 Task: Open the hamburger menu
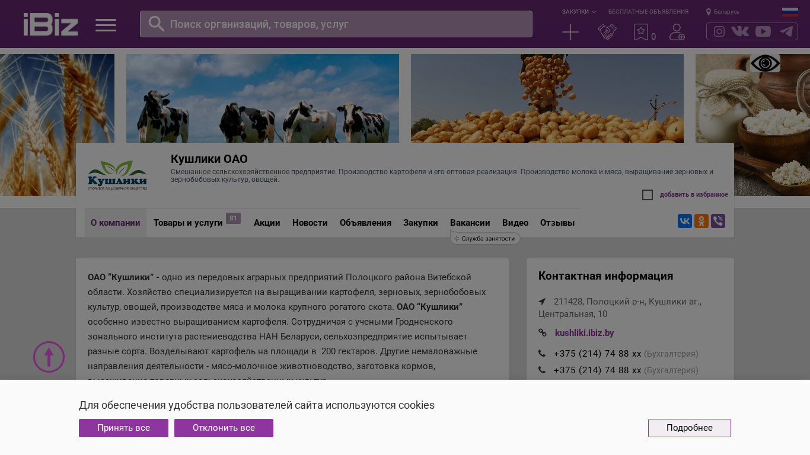pyautogui.click(x=106, y=25)
